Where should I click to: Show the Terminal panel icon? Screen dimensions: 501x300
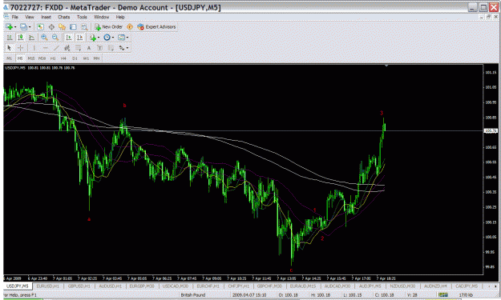pos(73,27)
